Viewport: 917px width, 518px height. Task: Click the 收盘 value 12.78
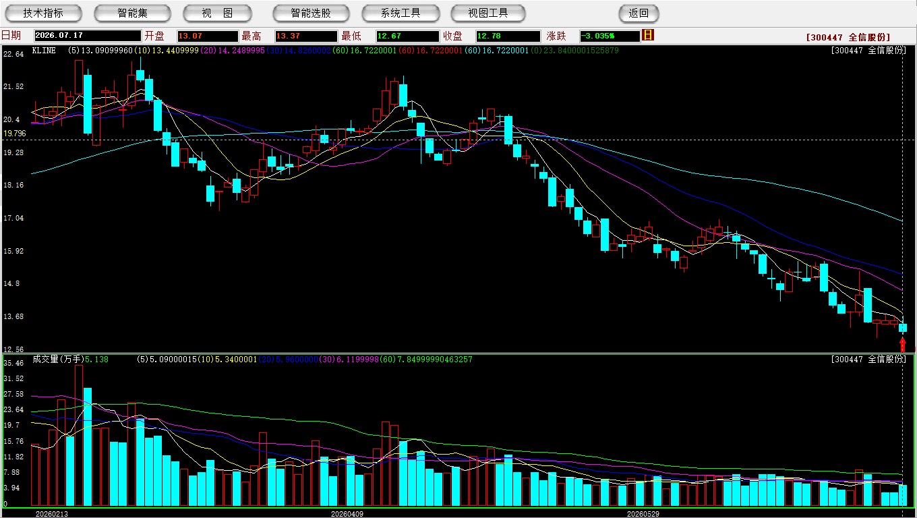pyautogui.click(x=508, y=36)
